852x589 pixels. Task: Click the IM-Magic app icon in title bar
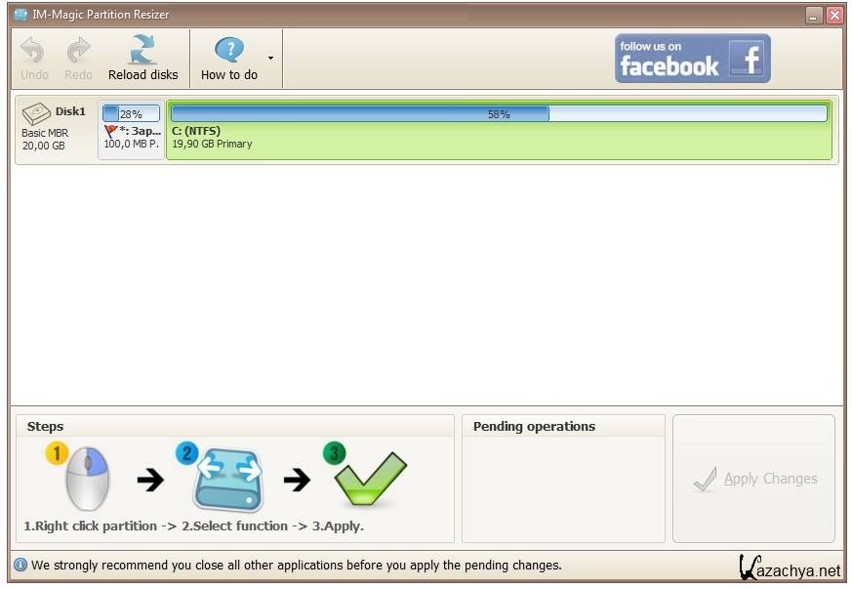pyautogui.click(x=20, y=15)
